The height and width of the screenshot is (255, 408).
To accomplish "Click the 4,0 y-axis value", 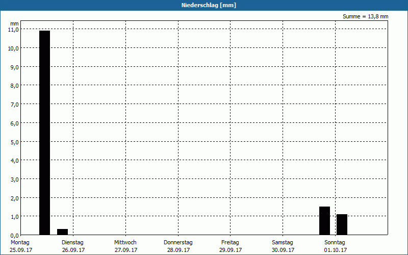I will (x=14, y=161).
